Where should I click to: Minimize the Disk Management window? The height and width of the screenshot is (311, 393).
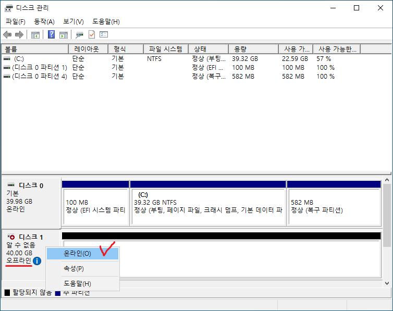pyautogui.click(x=333, y=8)
